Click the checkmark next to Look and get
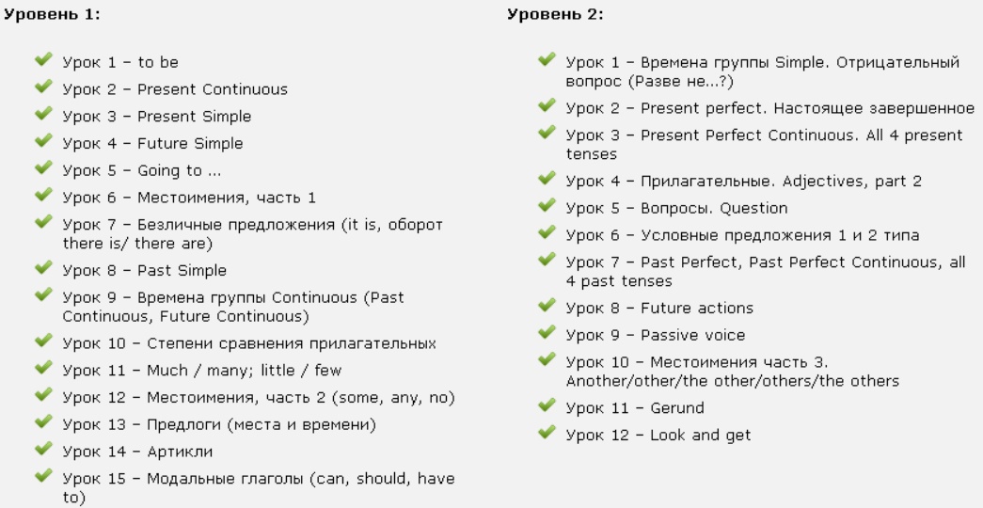 click(546, 433)
